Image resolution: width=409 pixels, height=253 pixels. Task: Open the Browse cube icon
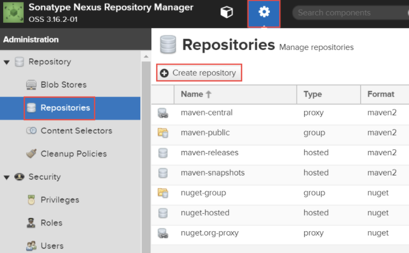point(226,12)
